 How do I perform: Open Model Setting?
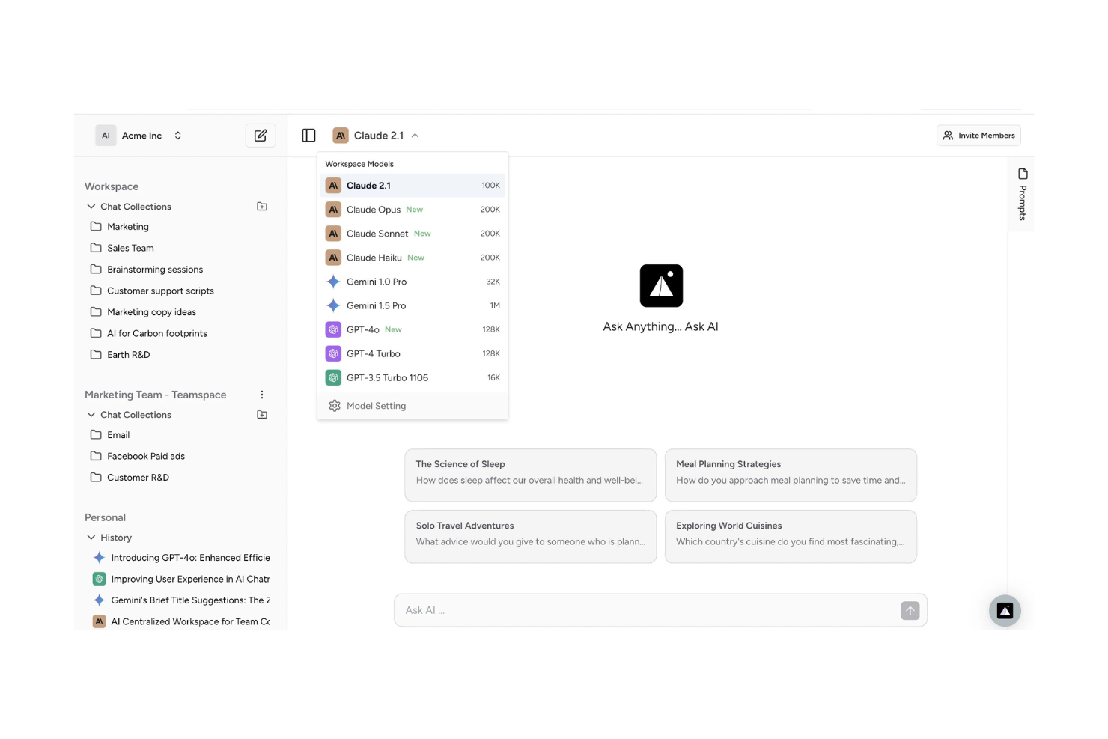coord(413,406)
